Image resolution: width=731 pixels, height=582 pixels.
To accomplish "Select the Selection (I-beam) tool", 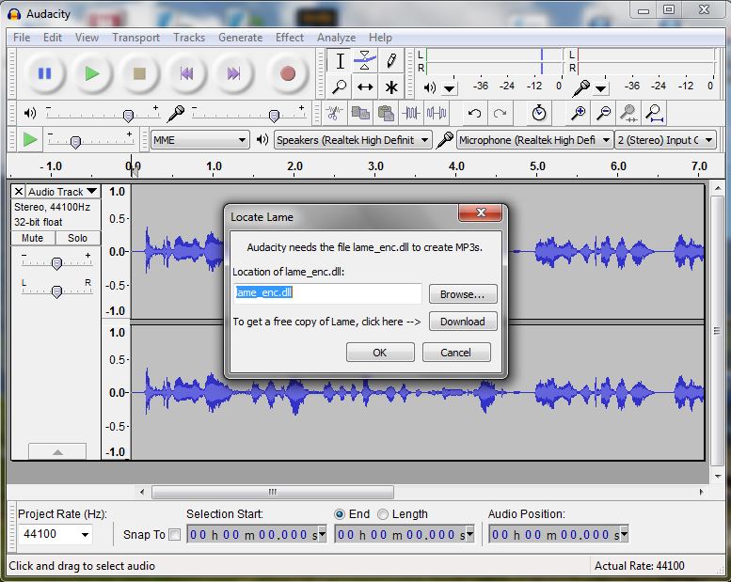I will (x=340, y=60).
